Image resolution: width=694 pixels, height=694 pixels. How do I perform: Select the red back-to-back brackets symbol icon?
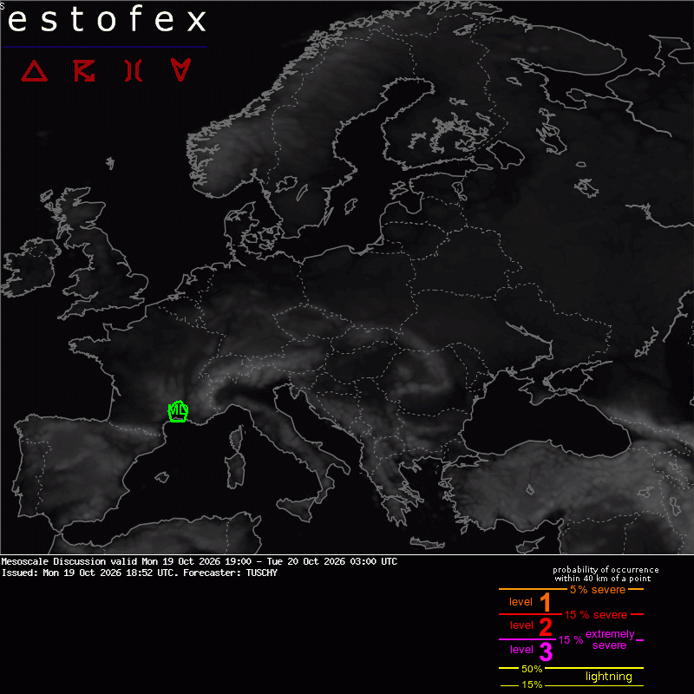click(134, 71)
